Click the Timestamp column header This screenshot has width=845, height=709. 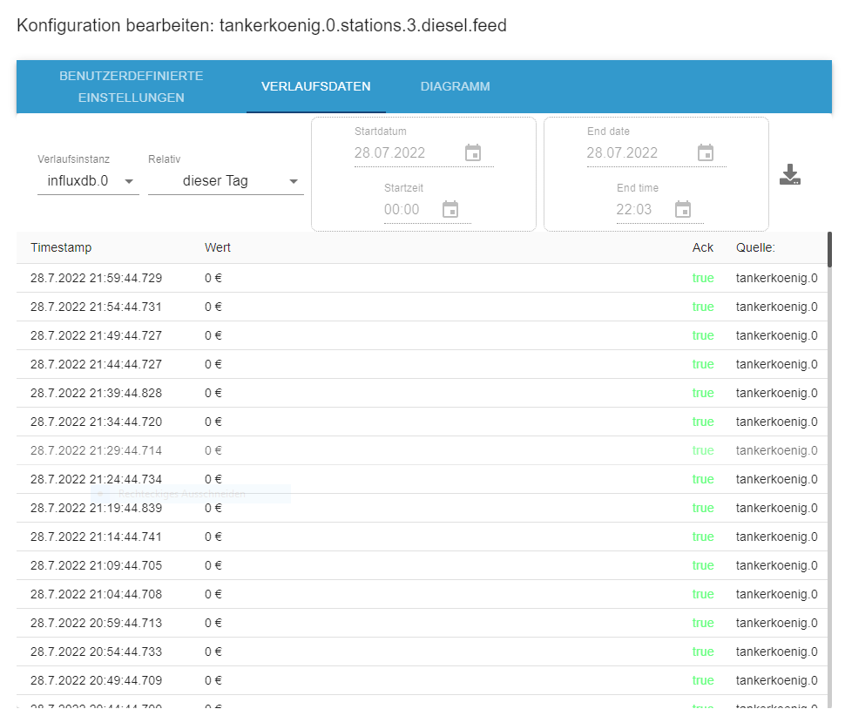click(61, 248)
